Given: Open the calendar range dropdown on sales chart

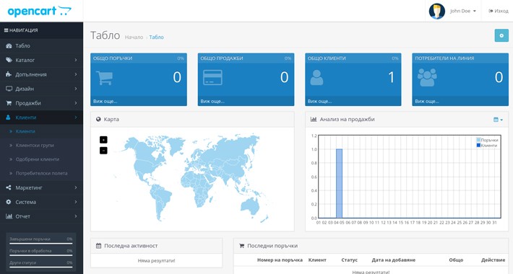Looking at the screenshot, I should 498,120.
